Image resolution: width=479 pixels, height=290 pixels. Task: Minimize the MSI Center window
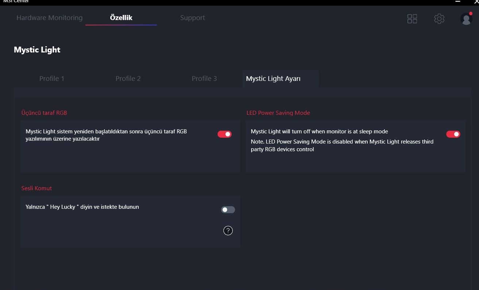pos(458,1)
